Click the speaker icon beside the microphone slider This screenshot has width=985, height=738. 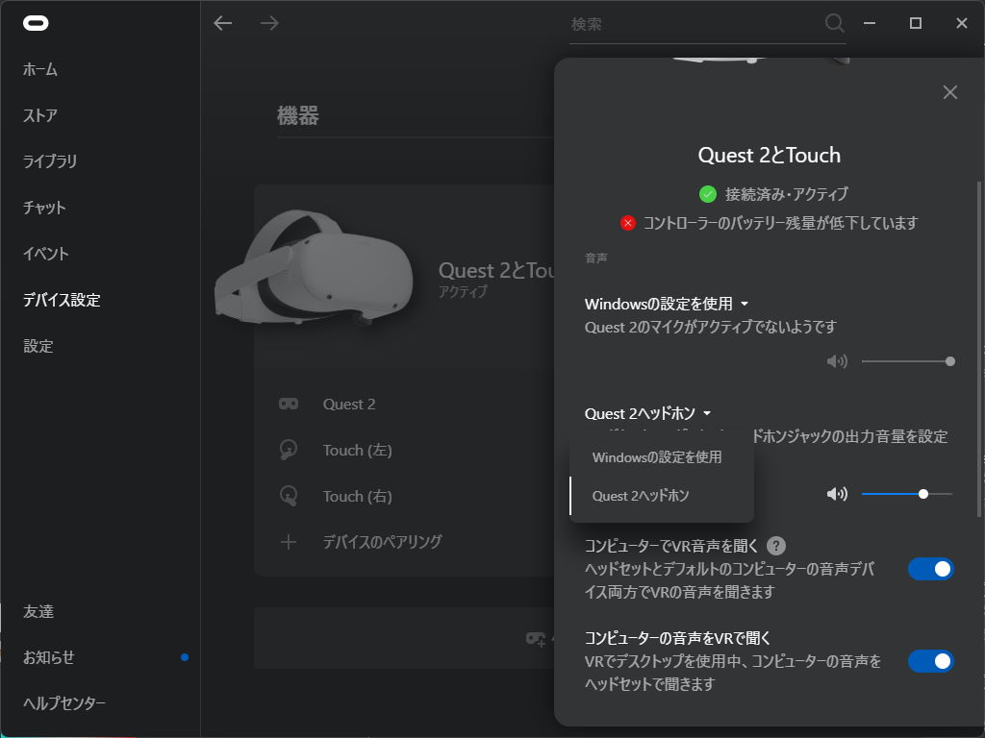click(x=836, y=360)
